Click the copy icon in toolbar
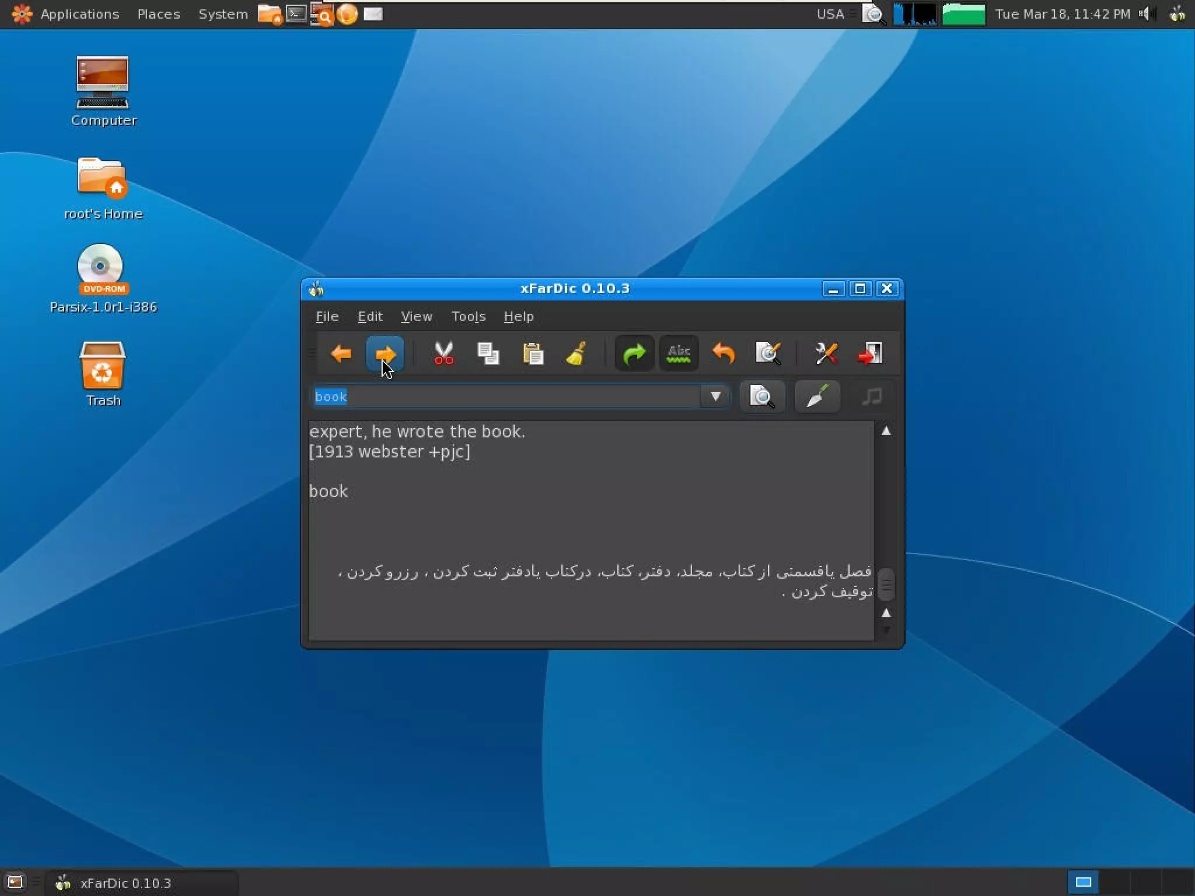 point(488,353)
